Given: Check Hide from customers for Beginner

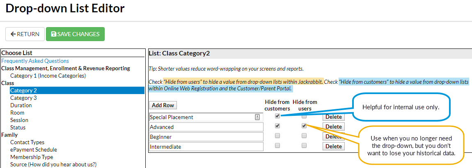Looking at the screenshot, I should pyautogui.click(x=277, y=136).
